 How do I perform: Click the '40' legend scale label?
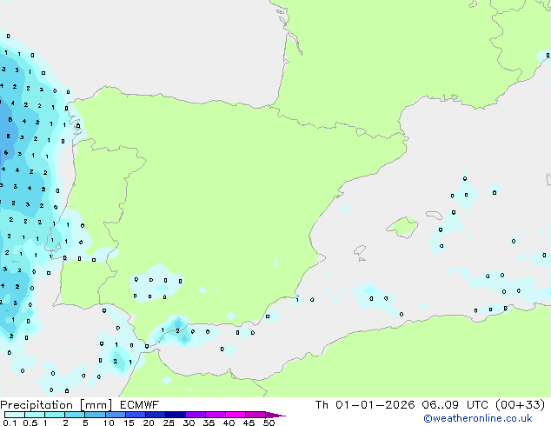pyautogui.click(x=229, y=423)
